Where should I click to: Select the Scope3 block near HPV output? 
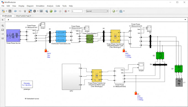(x=141, y=66)
